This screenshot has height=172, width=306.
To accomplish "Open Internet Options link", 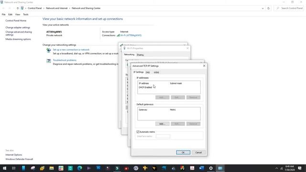I will click(x=14, y=155).
